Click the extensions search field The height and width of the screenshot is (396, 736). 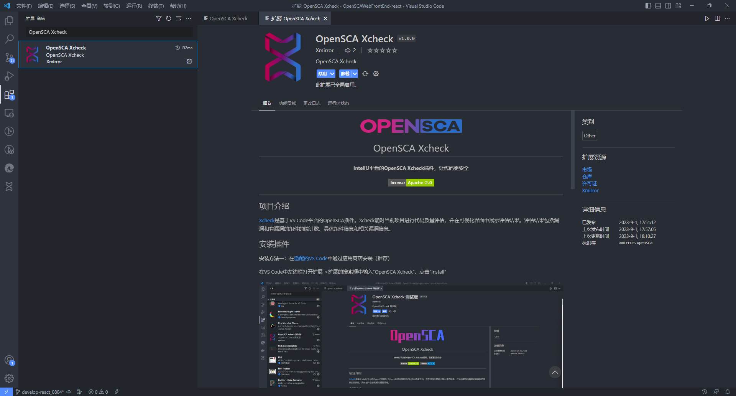(x=109, y=32)
